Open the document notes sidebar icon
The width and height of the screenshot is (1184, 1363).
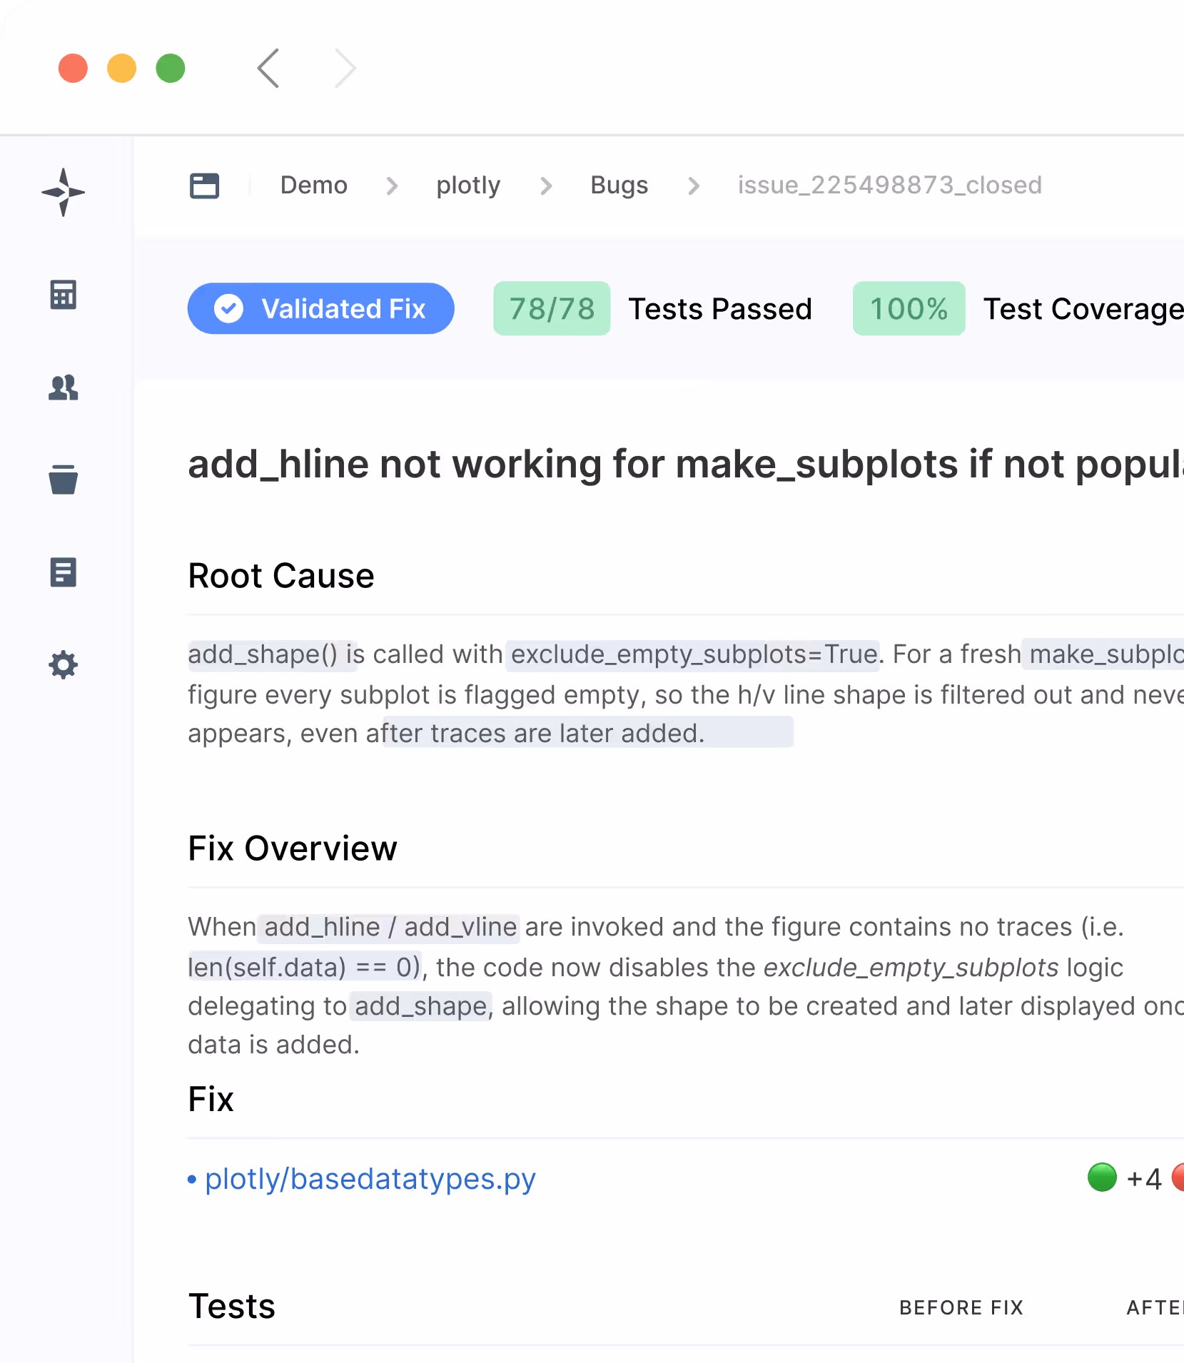point(63,572)
